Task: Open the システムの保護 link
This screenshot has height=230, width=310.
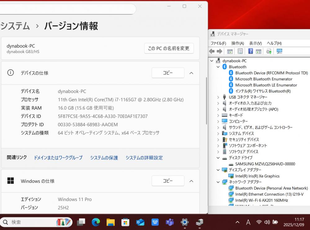Action: click(104, 158)
